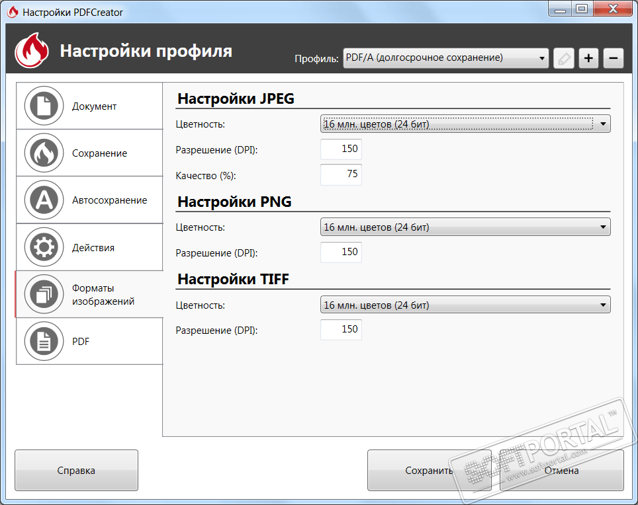Click the Настройки TIFF heading
The height and width of the screenshot is (505, 638).
coord(233,279)
